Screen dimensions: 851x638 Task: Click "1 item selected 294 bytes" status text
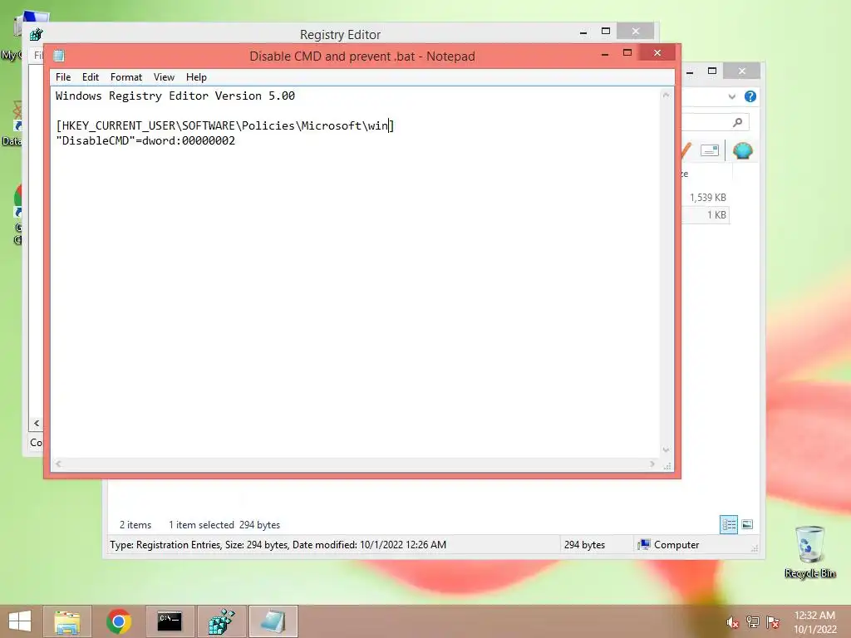pos(224,525)
